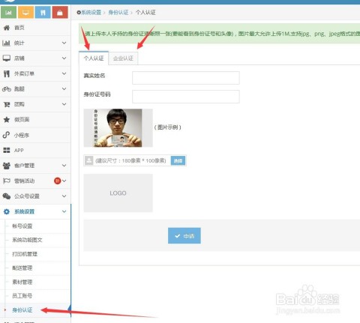Image resolution: width=360 pixels, height=323 pixels.
Task: Click the home icon beside 首页
Action: 7,28
